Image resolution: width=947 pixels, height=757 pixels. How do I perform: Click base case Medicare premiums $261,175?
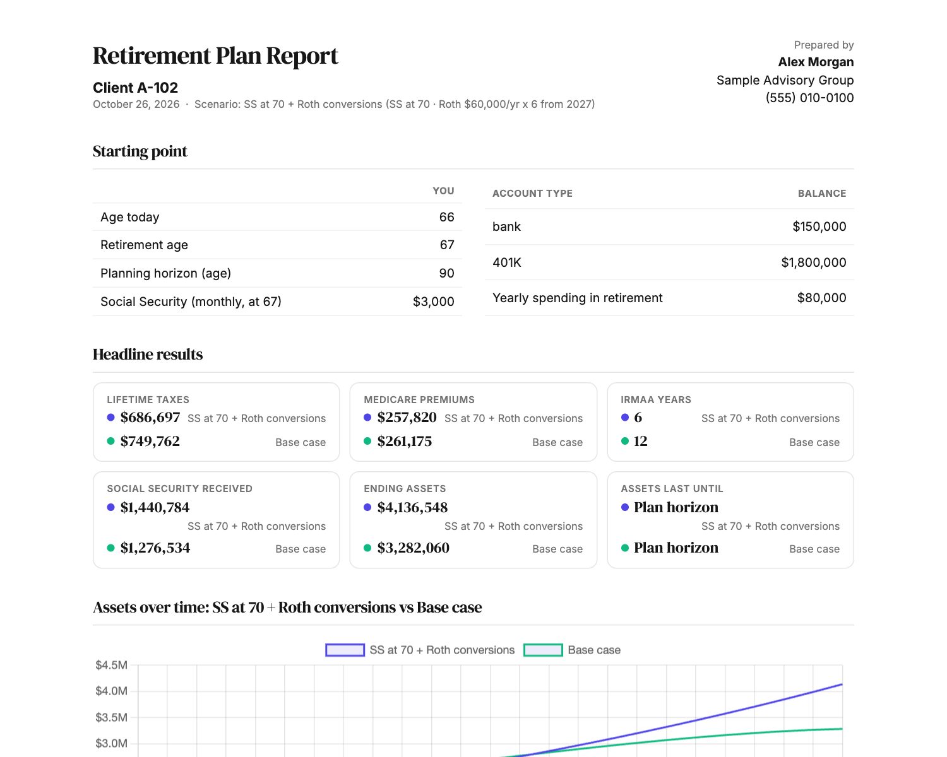(x=405, y=441)
